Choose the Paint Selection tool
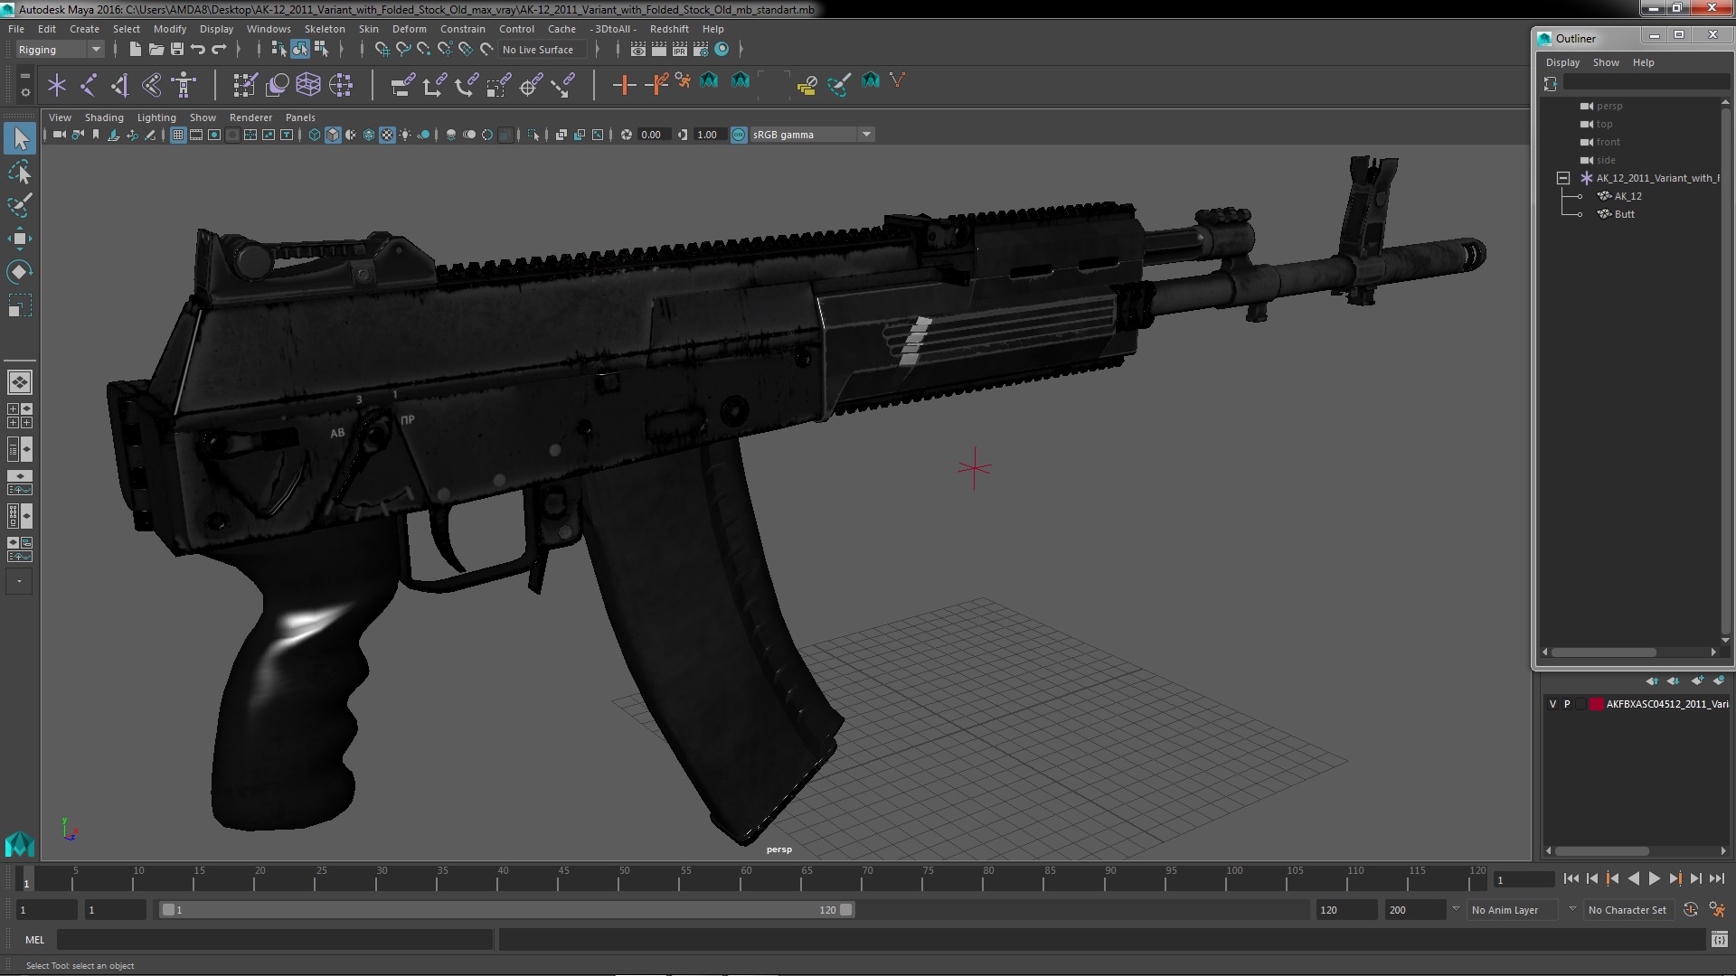Image resolution: width=1736 pixels, height=976 pixels. pos(20,205)
